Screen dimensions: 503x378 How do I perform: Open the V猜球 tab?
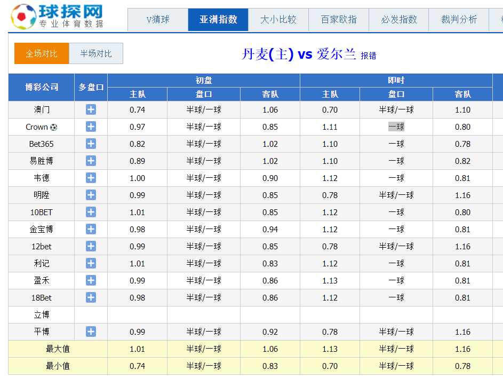158,20
